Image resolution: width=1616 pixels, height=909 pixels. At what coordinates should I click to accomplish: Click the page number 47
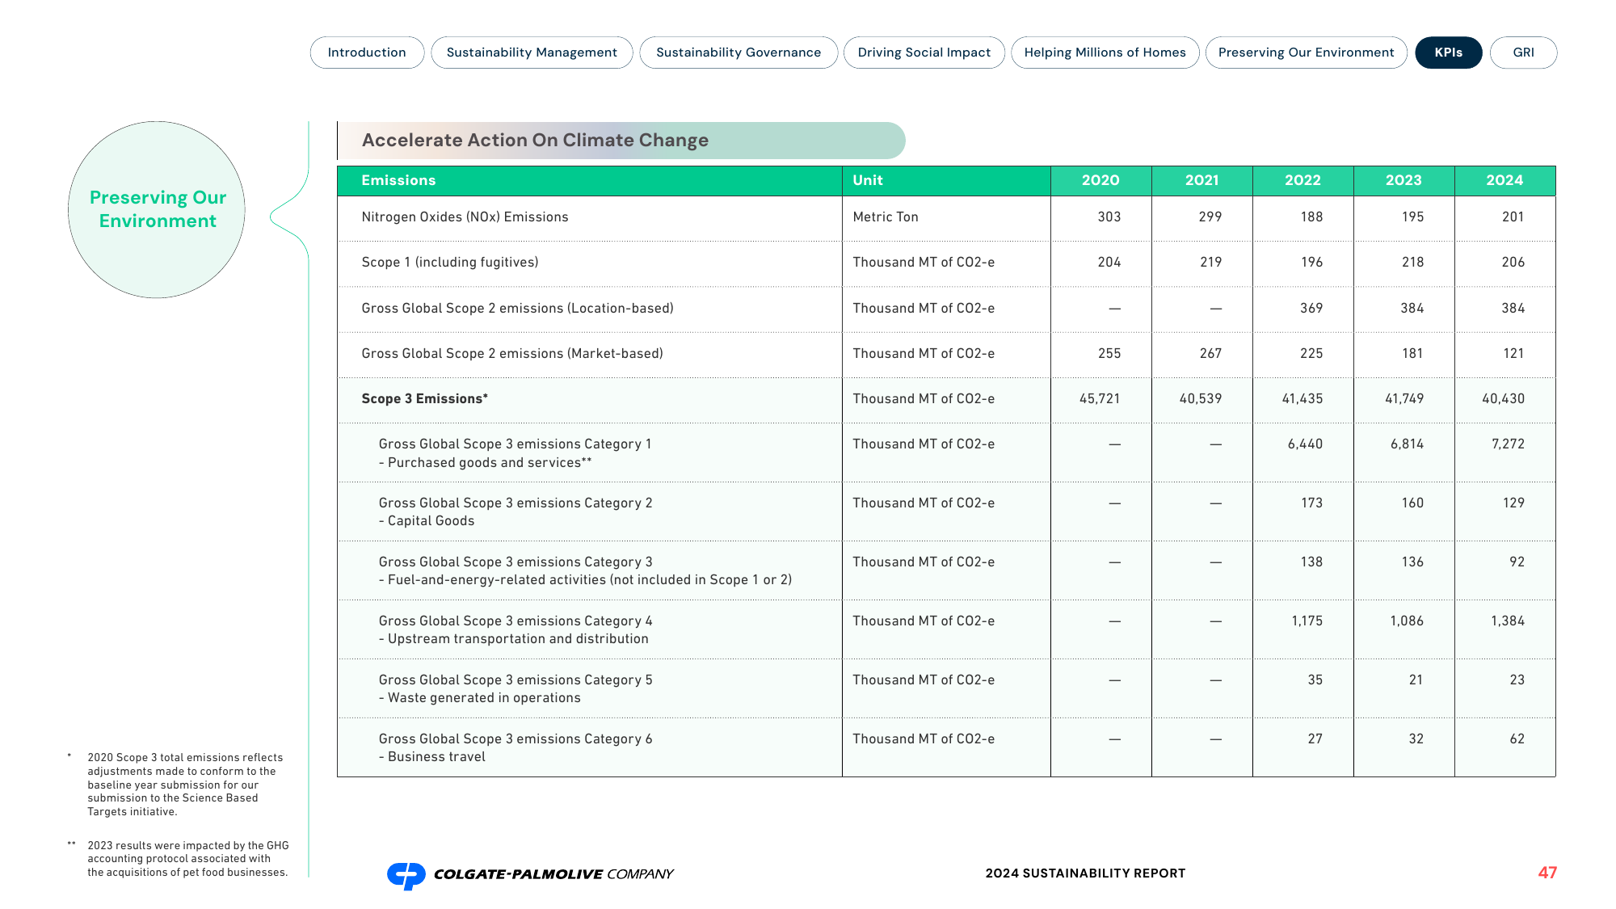1547,873
